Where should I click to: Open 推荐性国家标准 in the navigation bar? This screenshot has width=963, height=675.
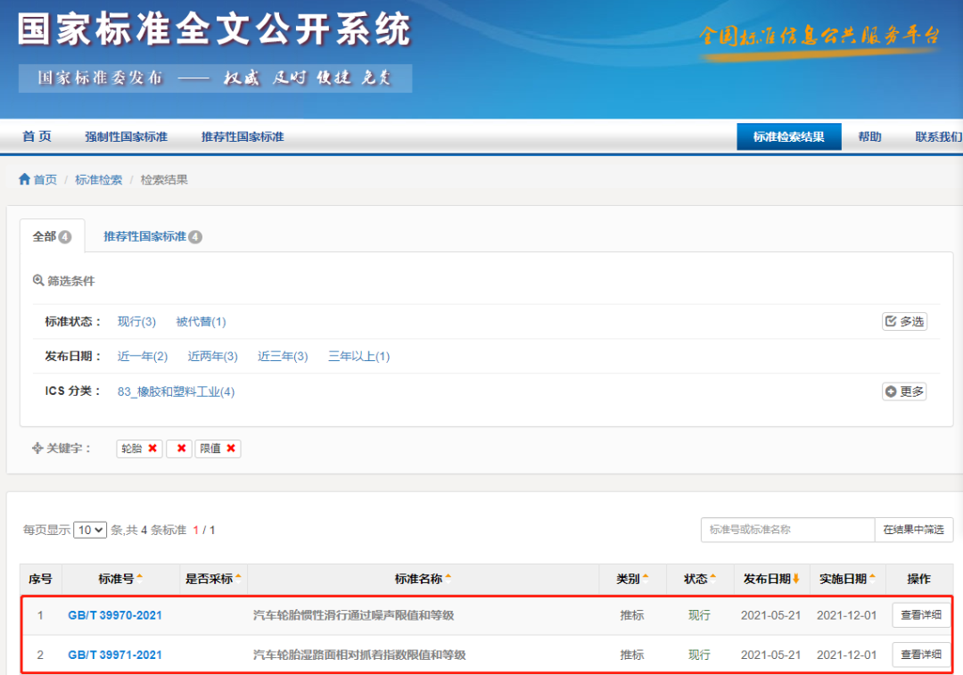pos(243,136)
